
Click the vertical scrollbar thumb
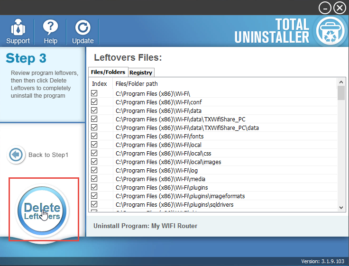341,93
